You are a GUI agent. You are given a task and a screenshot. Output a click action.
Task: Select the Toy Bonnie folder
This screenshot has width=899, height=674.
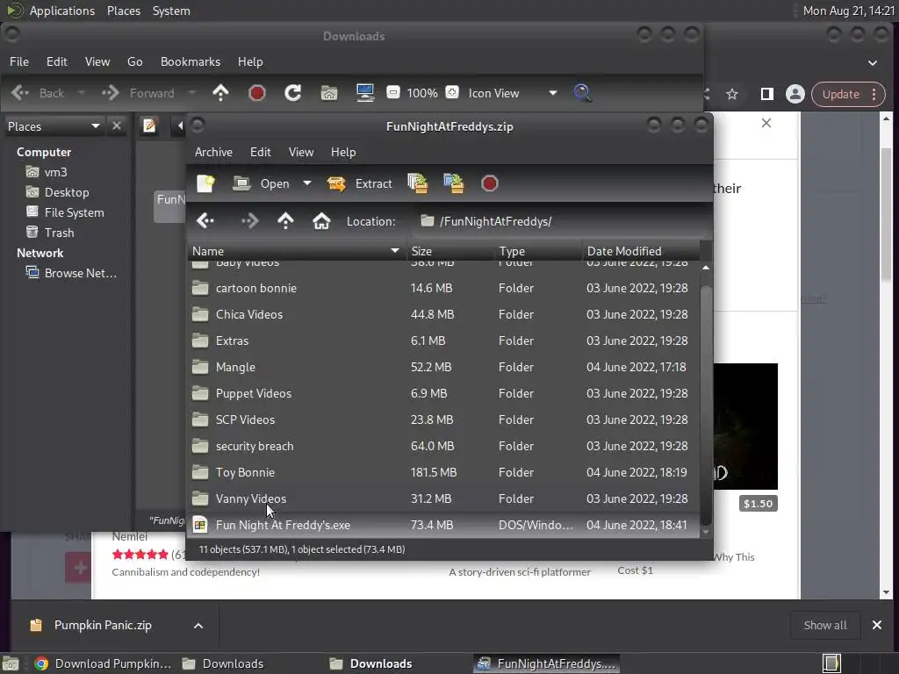pyautogui.click(x=442, y=473)
